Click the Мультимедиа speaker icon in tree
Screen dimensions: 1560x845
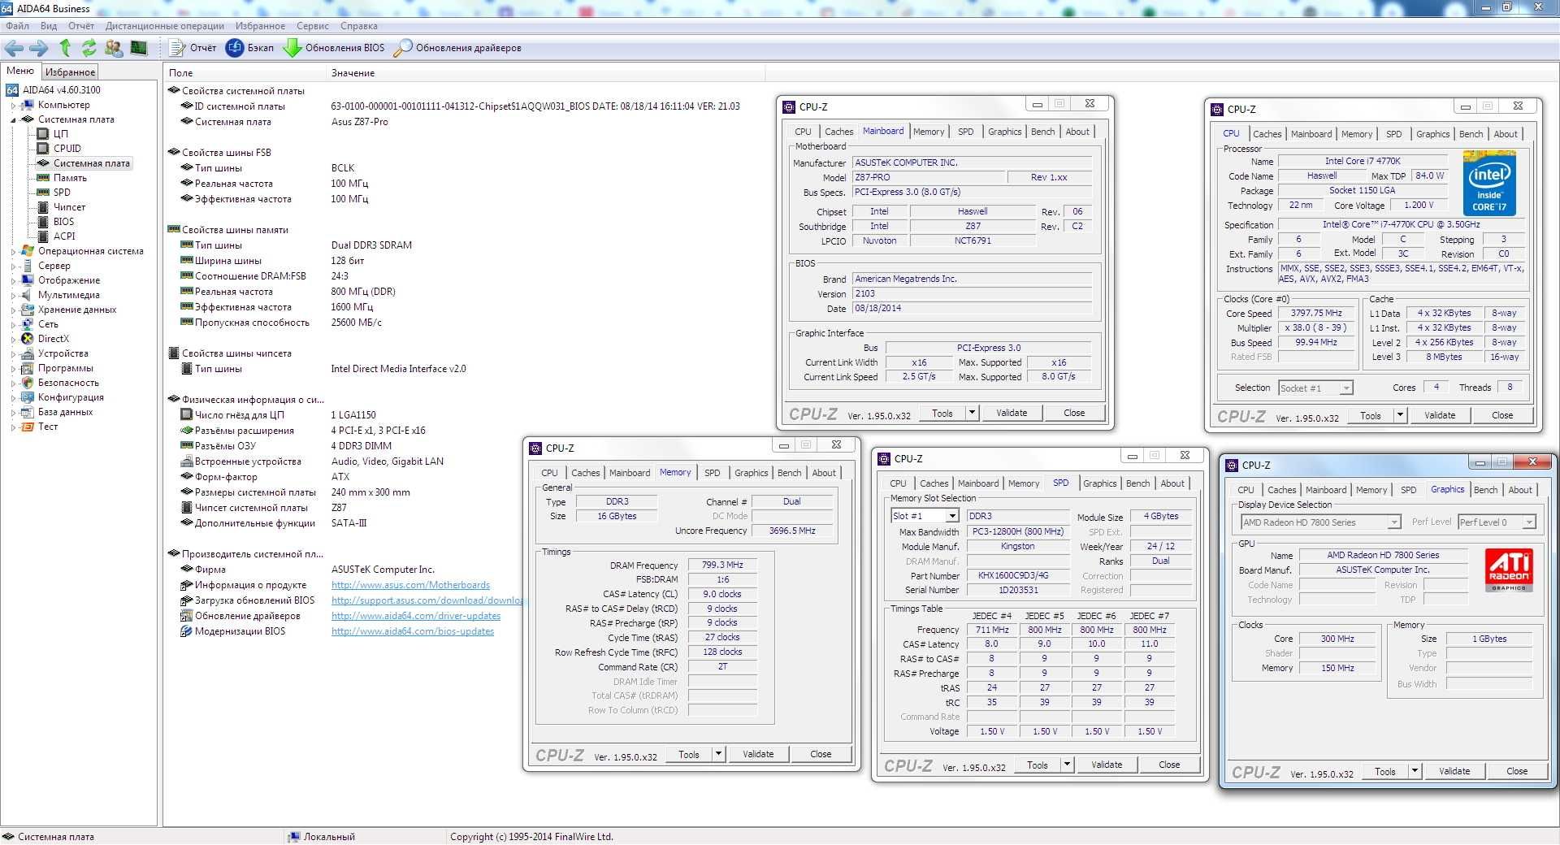28,295
